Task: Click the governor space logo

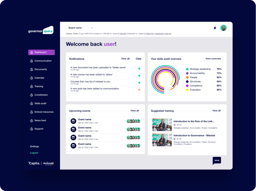Action: (41, 31)
